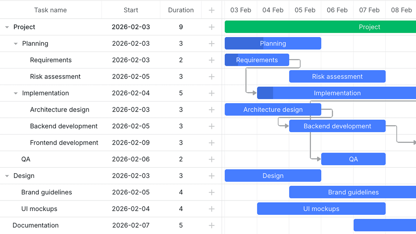
Task: Select the unlabeled Documentation row bar in chart
Action: pyautogui.click(x=385, y=225)
